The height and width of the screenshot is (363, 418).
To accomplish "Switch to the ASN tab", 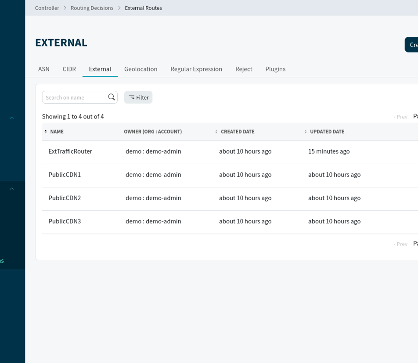I will click(x=44, y=69).
